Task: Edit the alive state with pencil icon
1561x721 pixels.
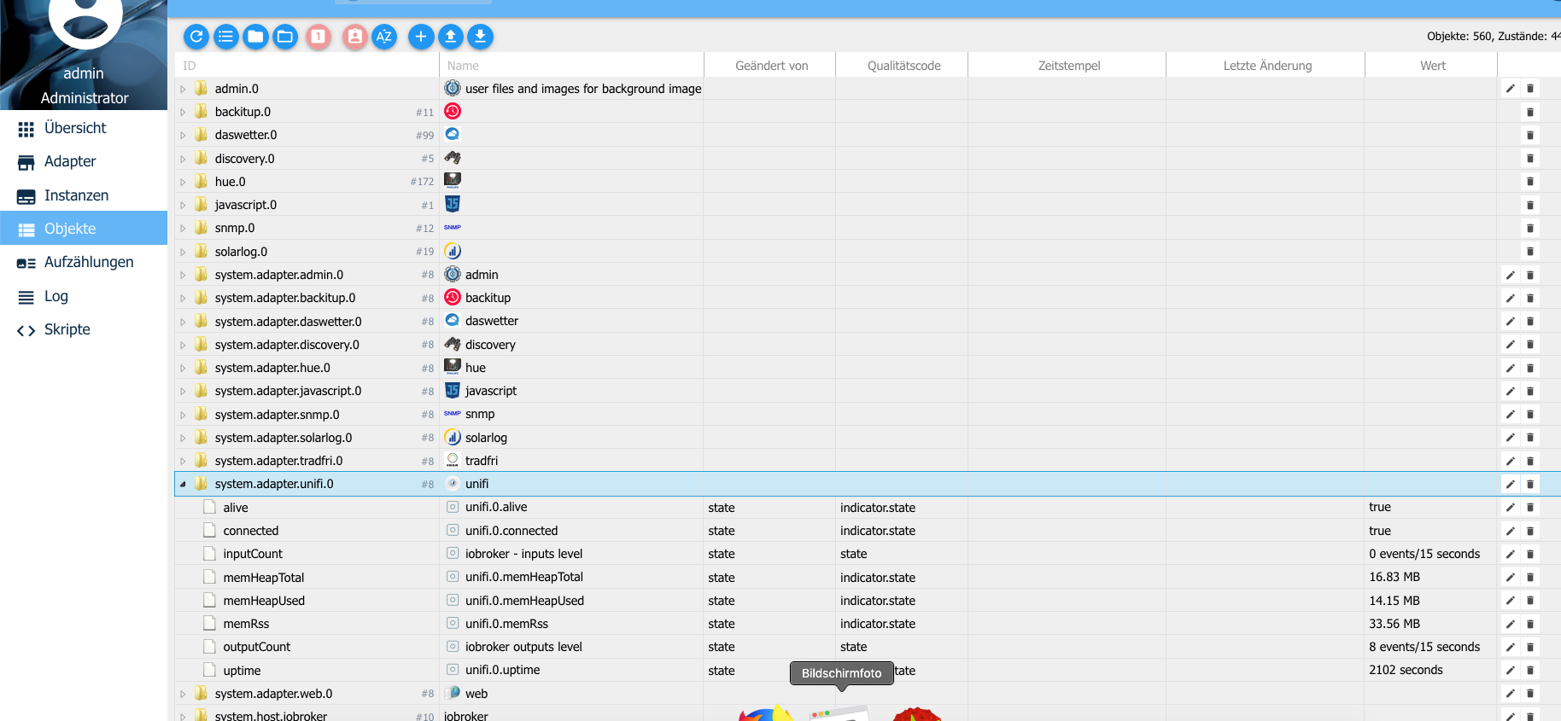Action: [x=1511, y=507]
